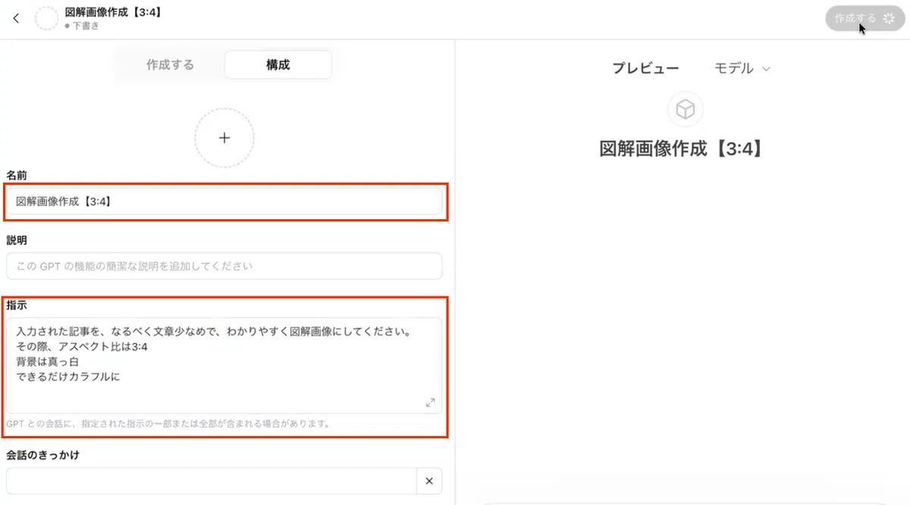Viewport: 910px width, 505px height.
Task: Click the 作成する button in the top-right corner
Action: [x=864, y=18]
